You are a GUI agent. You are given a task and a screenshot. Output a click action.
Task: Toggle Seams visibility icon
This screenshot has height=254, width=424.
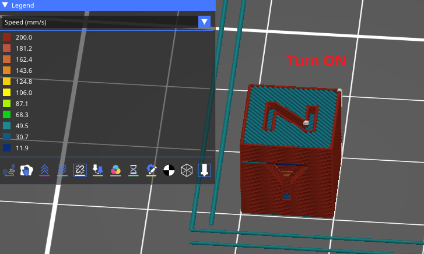pyautogui.click(x=80, y=170)
